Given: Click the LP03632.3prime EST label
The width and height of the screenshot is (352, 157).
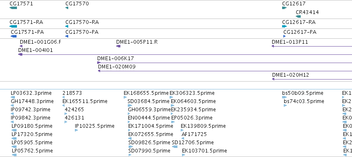Looking at the screenshot, I should tap(31, 93).
